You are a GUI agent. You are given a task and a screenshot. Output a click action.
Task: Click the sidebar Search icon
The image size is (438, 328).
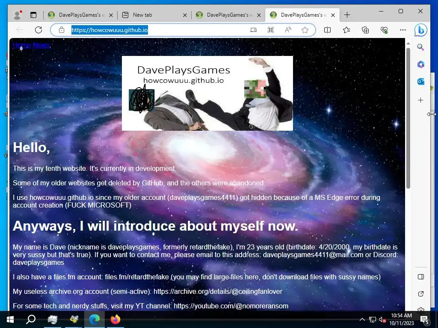point(420,47)
